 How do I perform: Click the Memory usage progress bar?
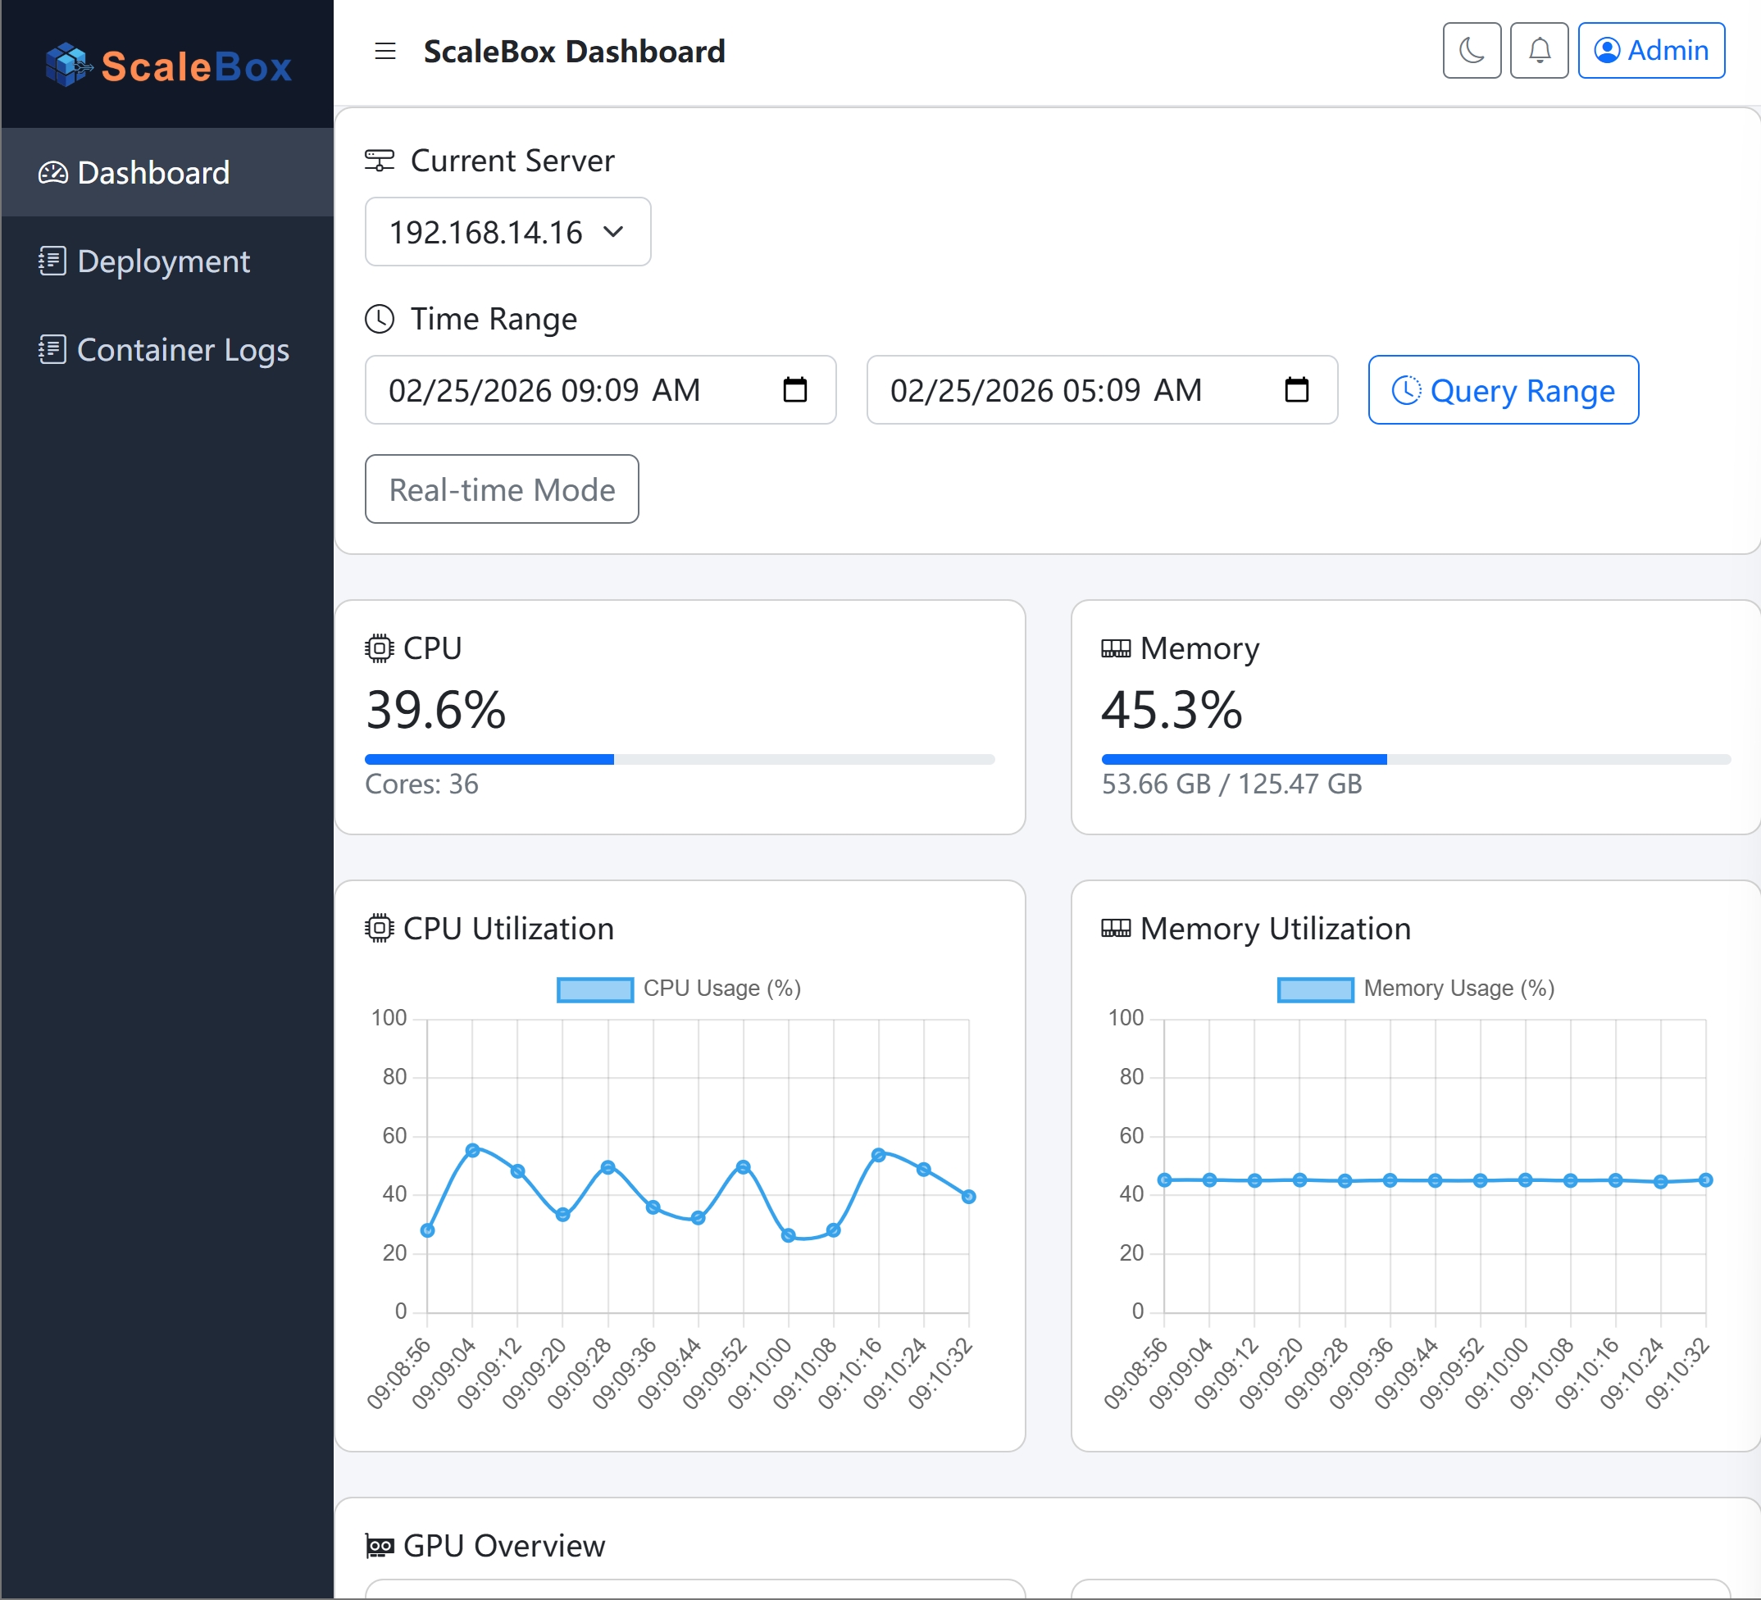pos(1416,759)
